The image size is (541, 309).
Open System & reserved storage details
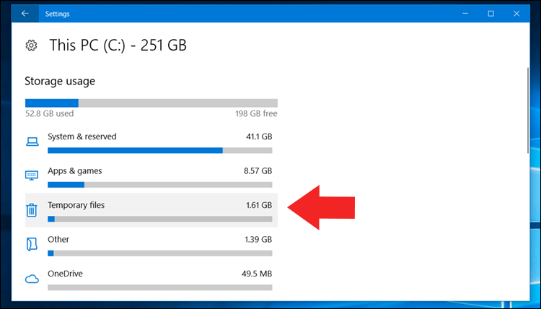pyautogui.click(x=82, y=136)
